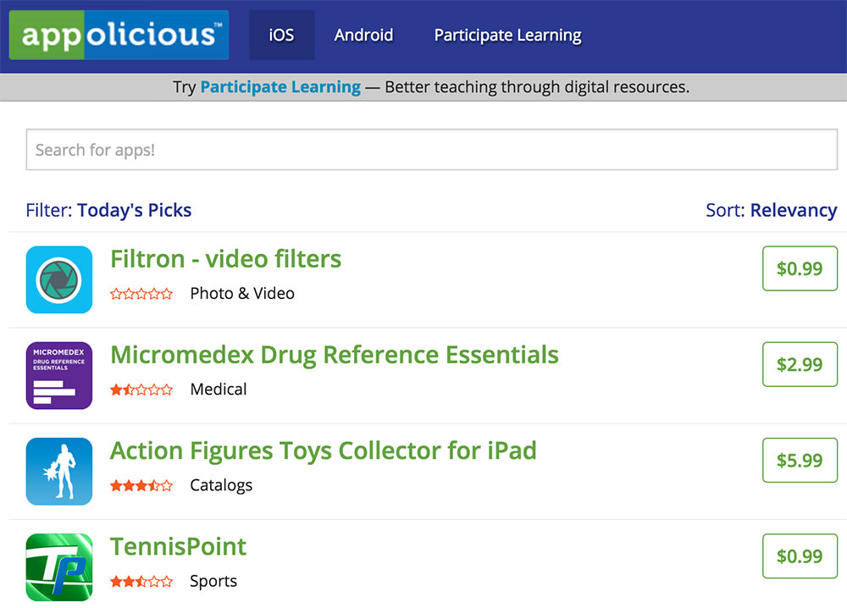This screenshot has height=608, width=847.
Task: Open the Filtron camera shutter app icon
Action: (59, 279)
